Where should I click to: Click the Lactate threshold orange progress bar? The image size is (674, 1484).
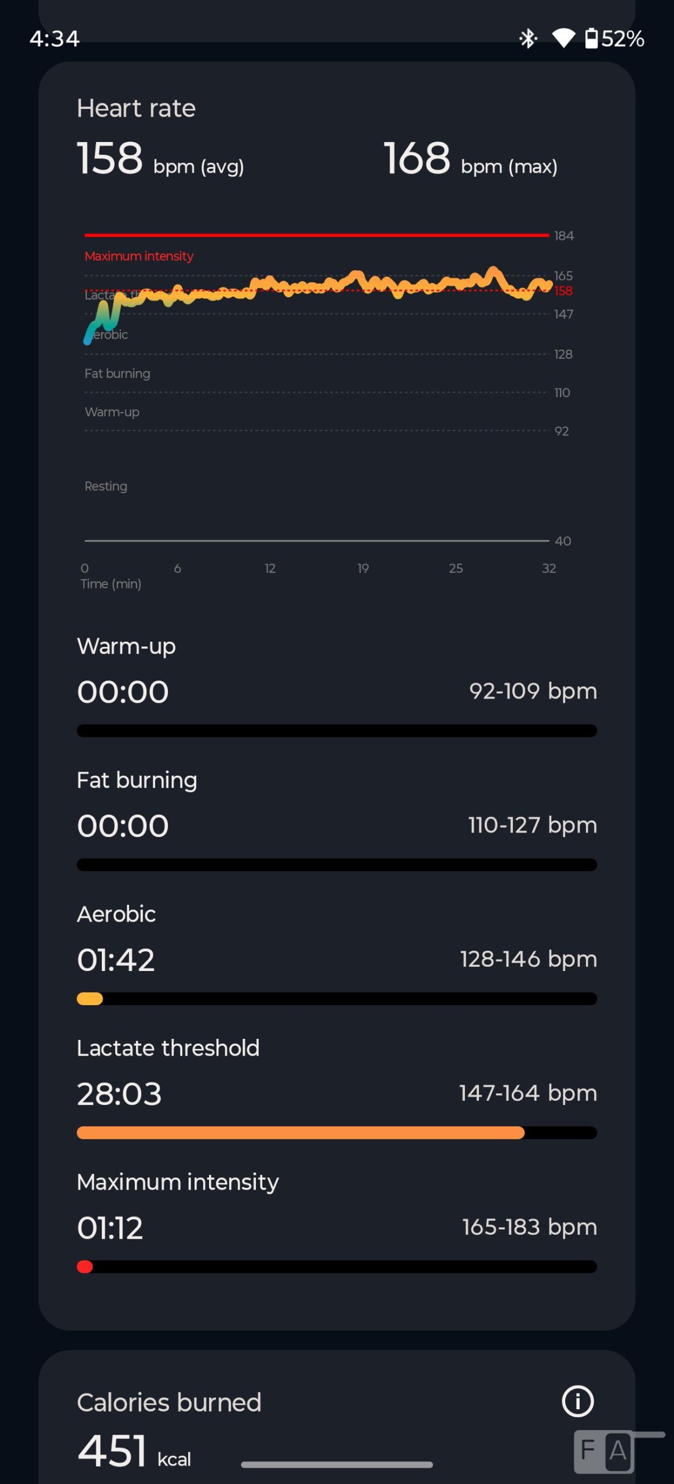(301, 1133)
